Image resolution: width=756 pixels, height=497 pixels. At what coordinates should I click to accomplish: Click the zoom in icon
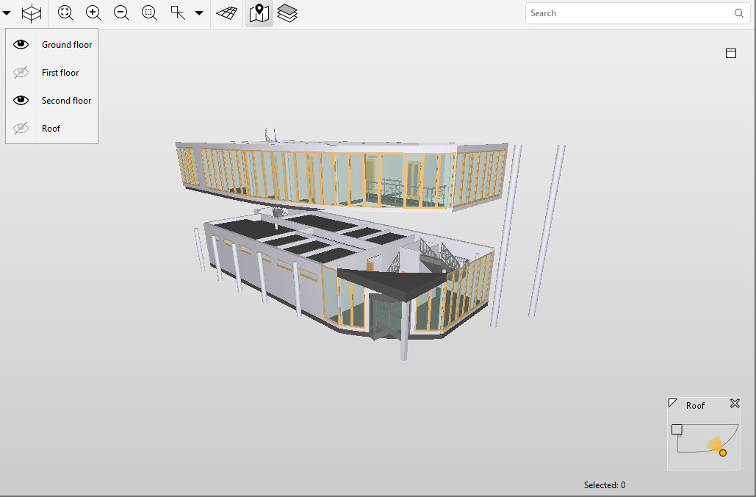[x=93, y=12]
